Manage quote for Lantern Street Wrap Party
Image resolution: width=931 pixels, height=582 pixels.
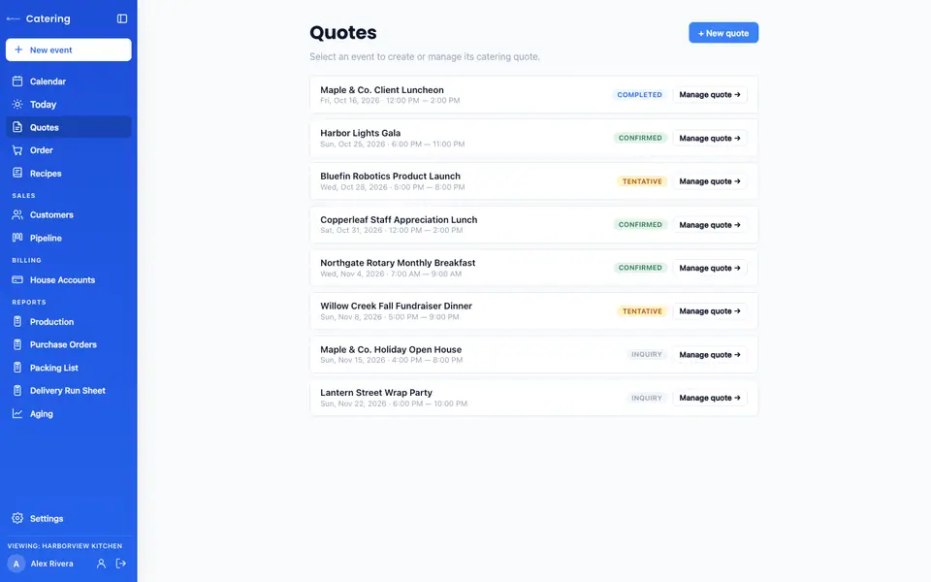coord(710,398)
